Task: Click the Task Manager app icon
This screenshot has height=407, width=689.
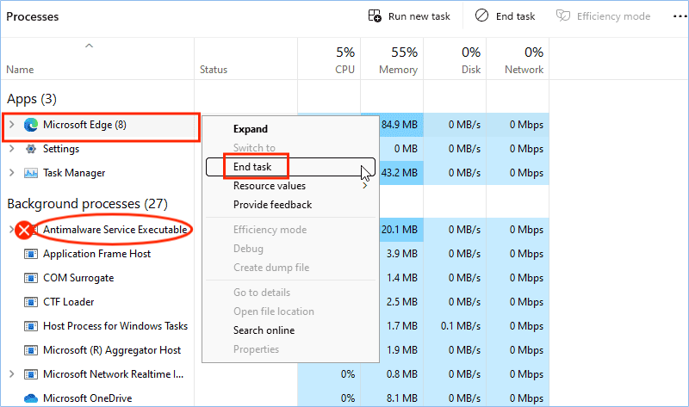Action: pos(31,173)
